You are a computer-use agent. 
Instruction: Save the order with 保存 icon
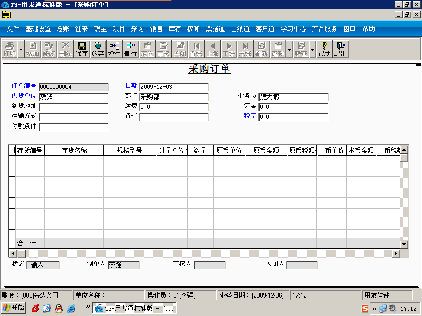coord(82,49)
